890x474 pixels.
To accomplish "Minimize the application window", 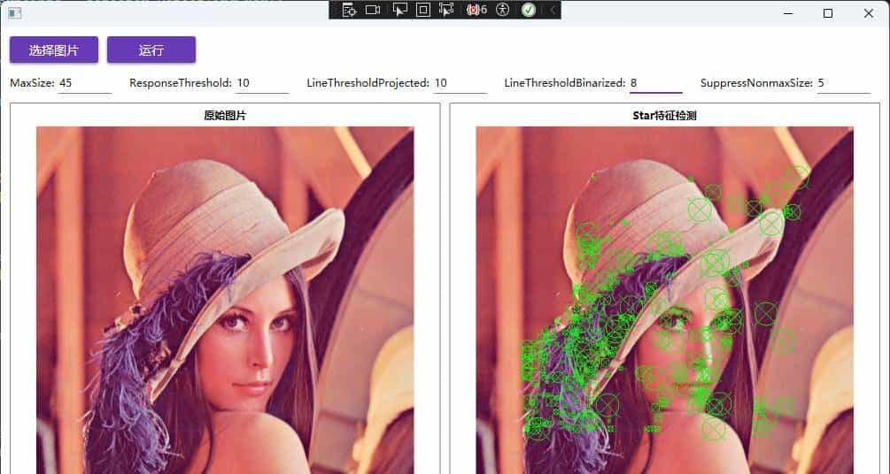I will [788, 13].
